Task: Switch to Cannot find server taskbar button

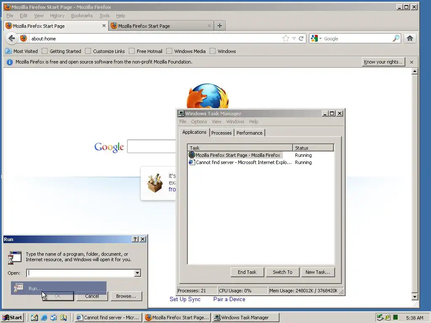Action: point(109,318)
